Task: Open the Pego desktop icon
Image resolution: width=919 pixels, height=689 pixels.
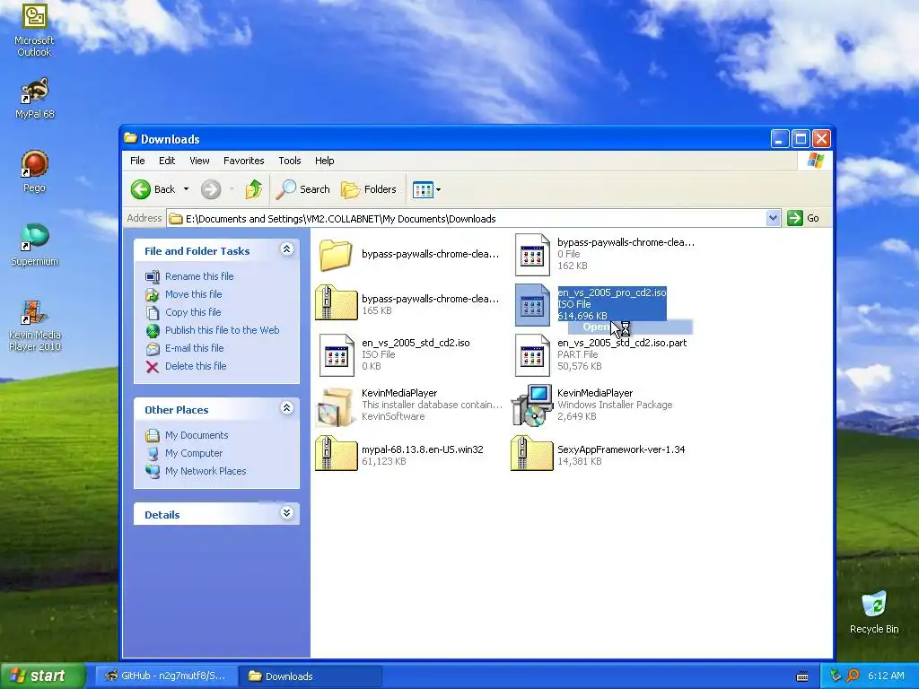Action: pyautogui.click(x=34, y=171)
